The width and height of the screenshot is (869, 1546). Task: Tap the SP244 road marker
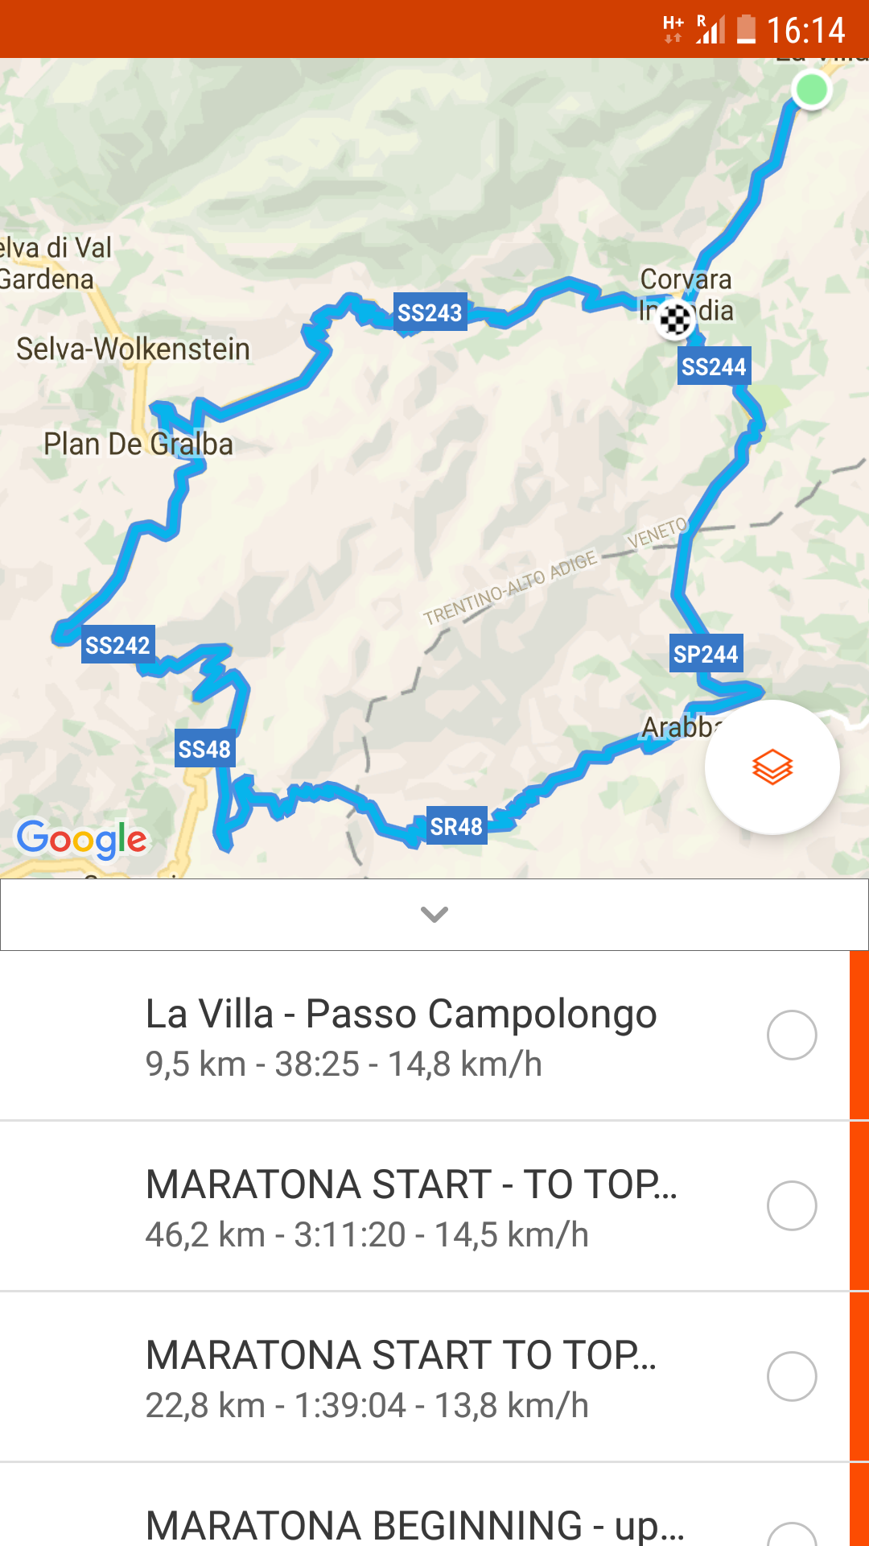706,654
